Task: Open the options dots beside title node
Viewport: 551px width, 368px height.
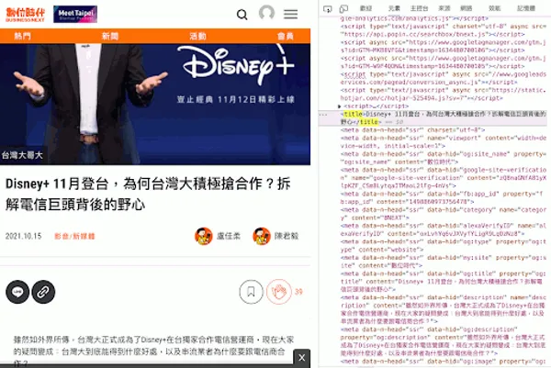Action: [x=322, y=115]
